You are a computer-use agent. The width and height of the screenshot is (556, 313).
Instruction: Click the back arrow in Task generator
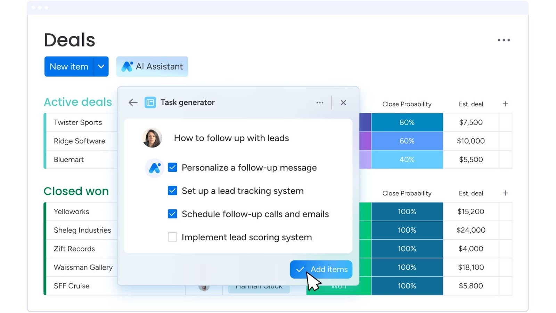tap(132, 102)
